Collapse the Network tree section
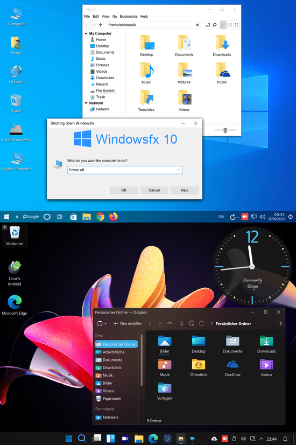The height and width of the screenshot is (445, 296). [86, 103]
